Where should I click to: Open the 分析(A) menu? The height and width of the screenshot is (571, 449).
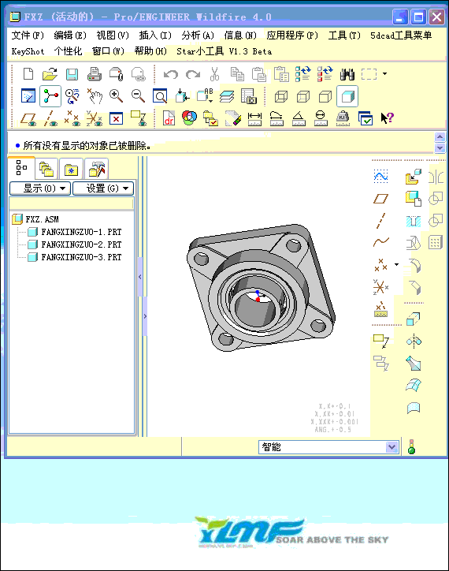tap(198, 35)
